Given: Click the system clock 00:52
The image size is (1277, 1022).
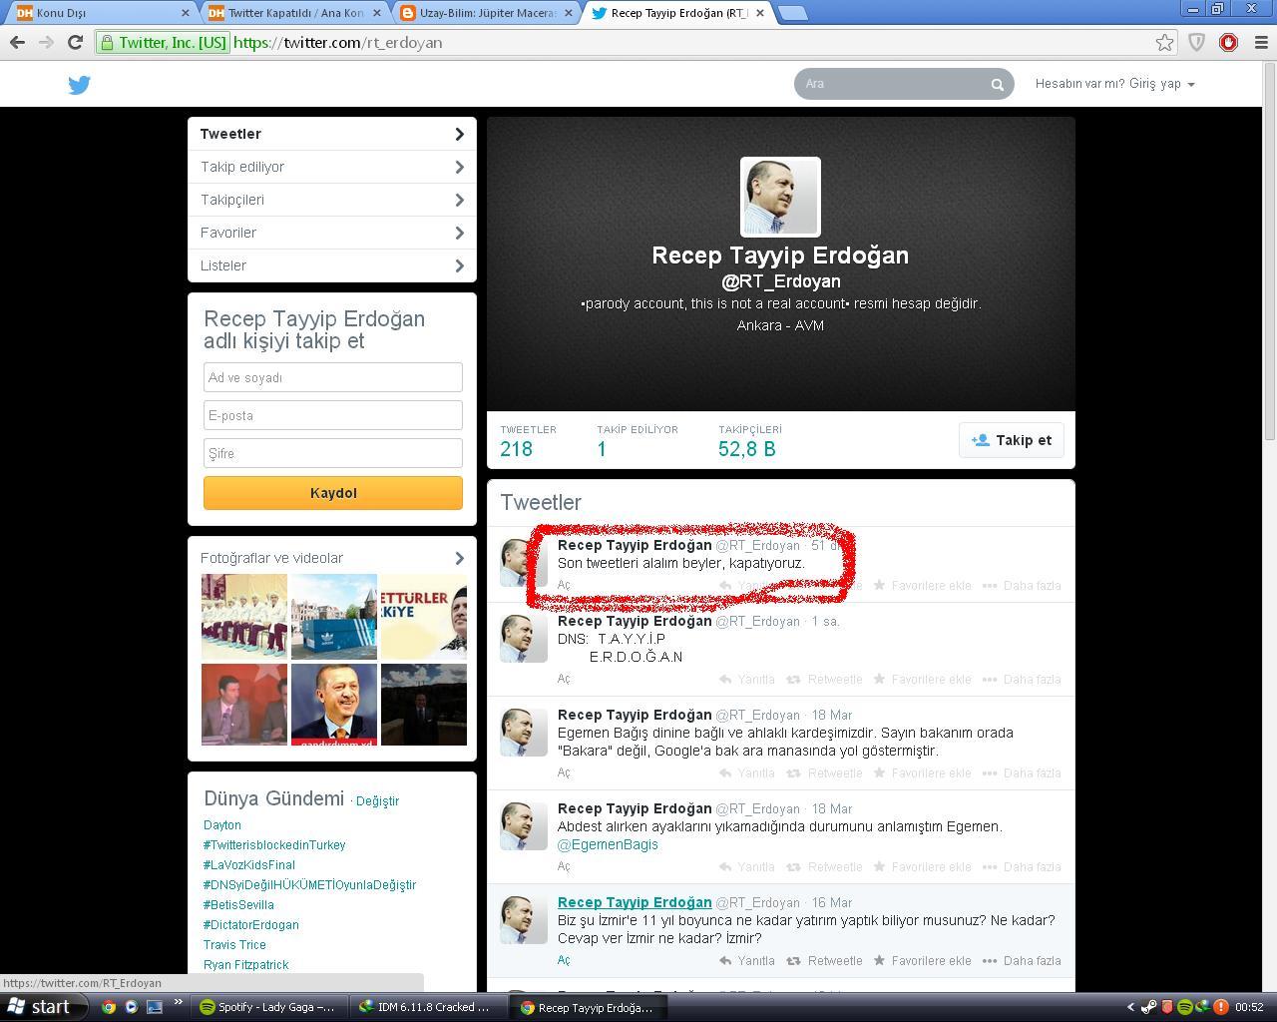Looking at the screenshot, I should 1249,1007.
